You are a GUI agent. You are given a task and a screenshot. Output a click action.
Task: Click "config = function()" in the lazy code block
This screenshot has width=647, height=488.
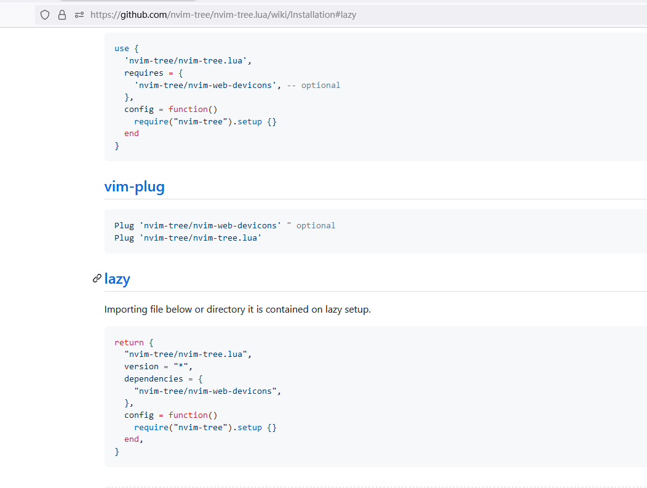171,415
